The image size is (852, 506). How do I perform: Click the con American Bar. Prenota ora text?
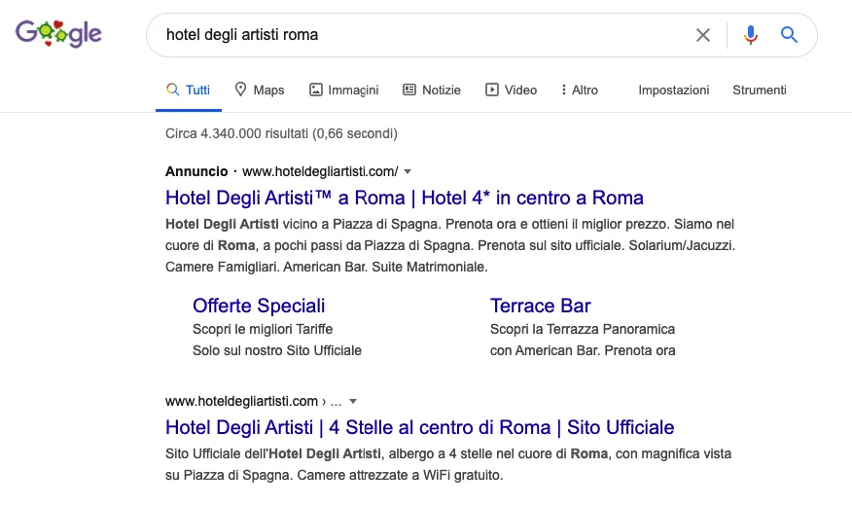coord(583,350)
